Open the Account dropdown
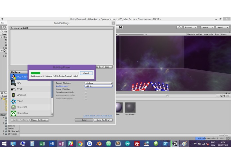This screenshot has width=231, height=164. 190,27
